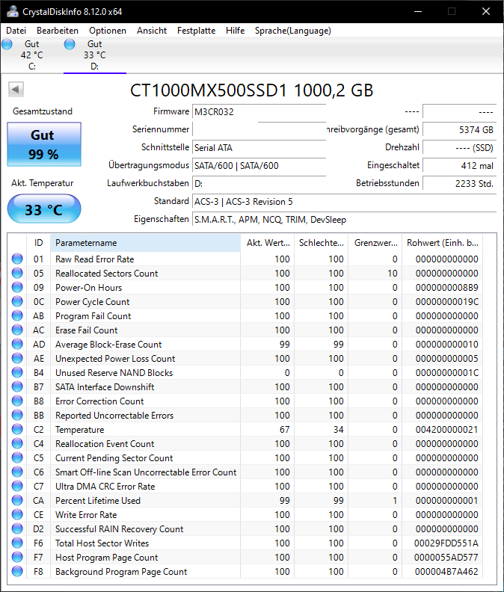
Task: Click status icon for Error Correction Count
Action: (x=17, y=401)
